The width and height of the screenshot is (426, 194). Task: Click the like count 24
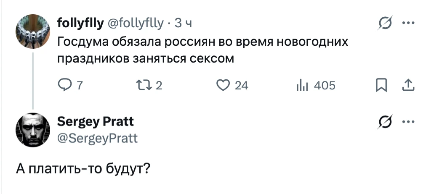coord(241,86)
